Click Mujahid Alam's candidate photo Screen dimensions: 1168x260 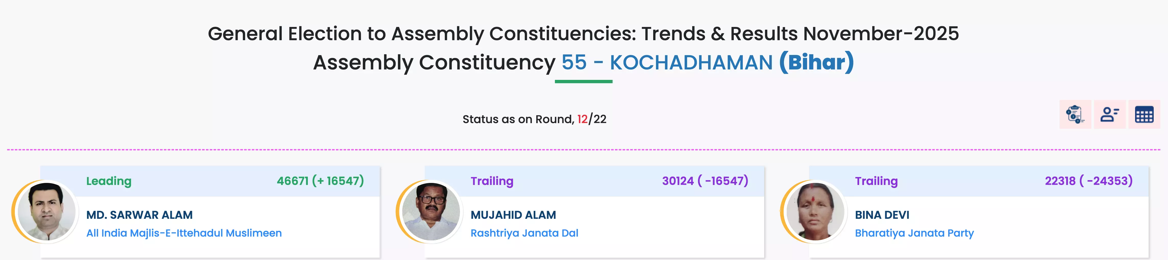[431, 211]
